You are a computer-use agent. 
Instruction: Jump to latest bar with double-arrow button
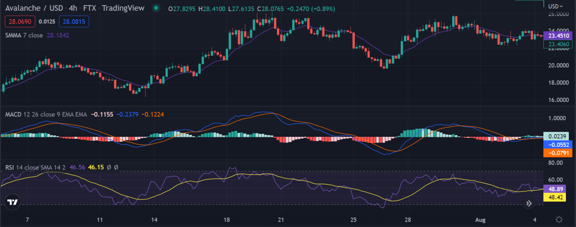point(529,203)
